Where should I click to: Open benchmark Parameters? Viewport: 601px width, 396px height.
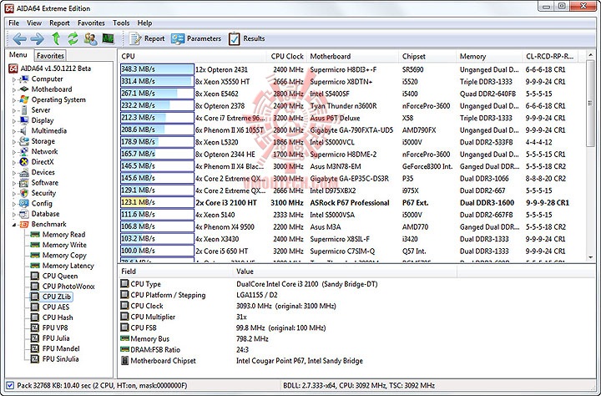(196, 38)
